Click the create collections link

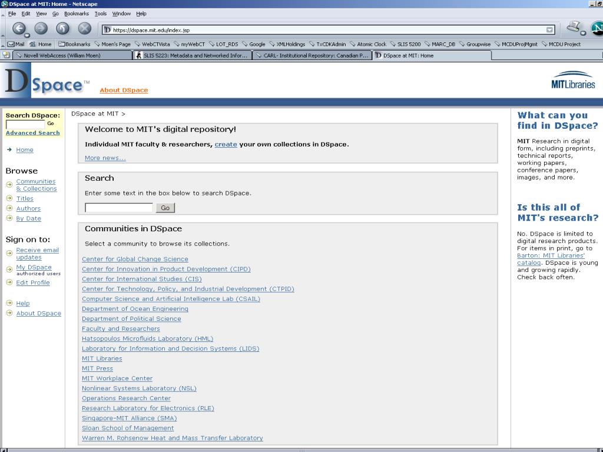click(226, 145)
